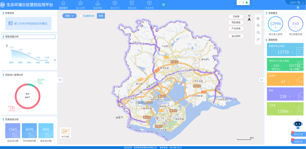Image resolution: width=306 pixels, height=149 pixels.
Task: Click the map zoom out magnifier
Action: 258,33
